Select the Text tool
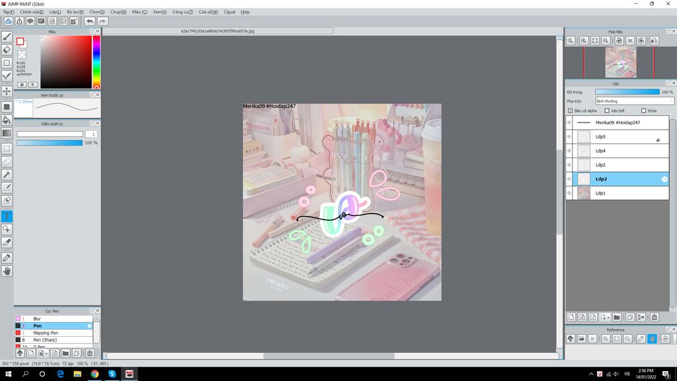The width and height of the screenshot is (677, 381). pos(7,216)
